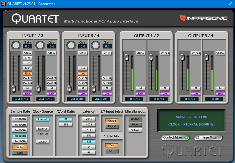The width and height of the screenshot is (235, 163).
Task: Select Line source on Input 1
Action: [27, 74]
